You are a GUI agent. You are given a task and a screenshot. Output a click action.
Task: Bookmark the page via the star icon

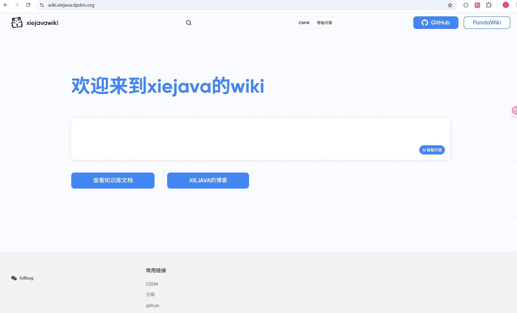(x=450, y=5)
